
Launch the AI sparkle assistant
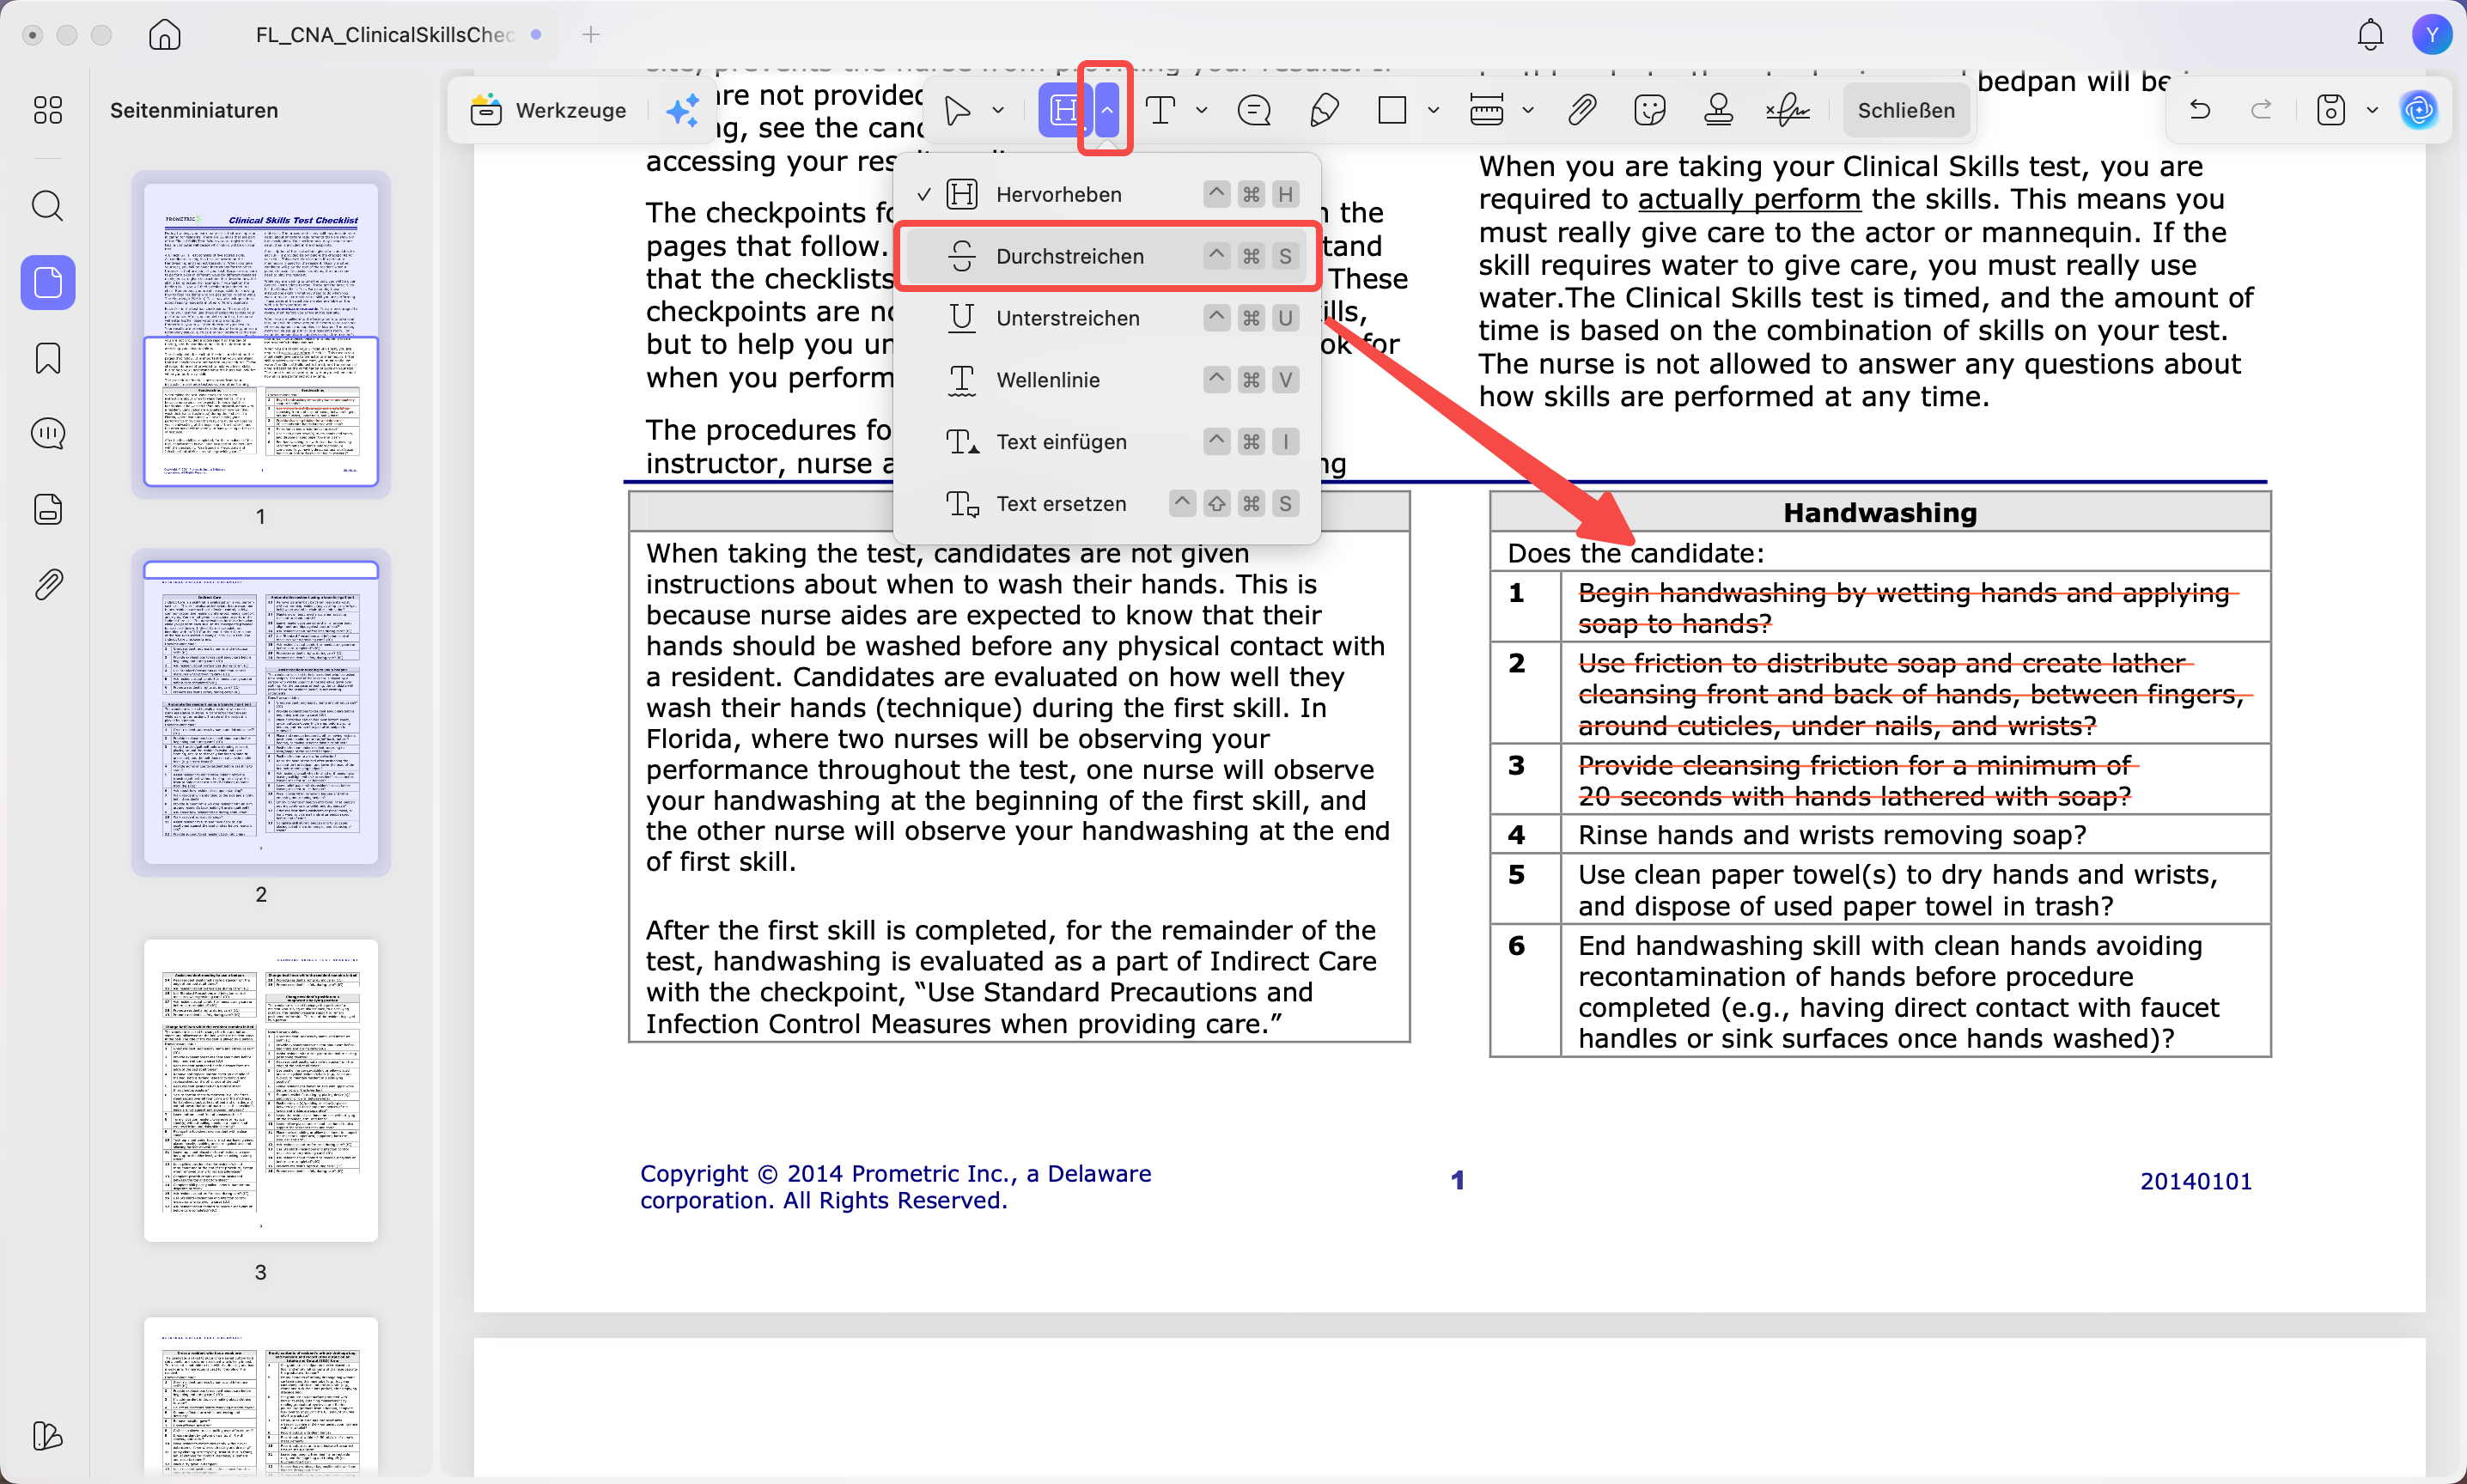pyautogui.click(x=683, y=110)
